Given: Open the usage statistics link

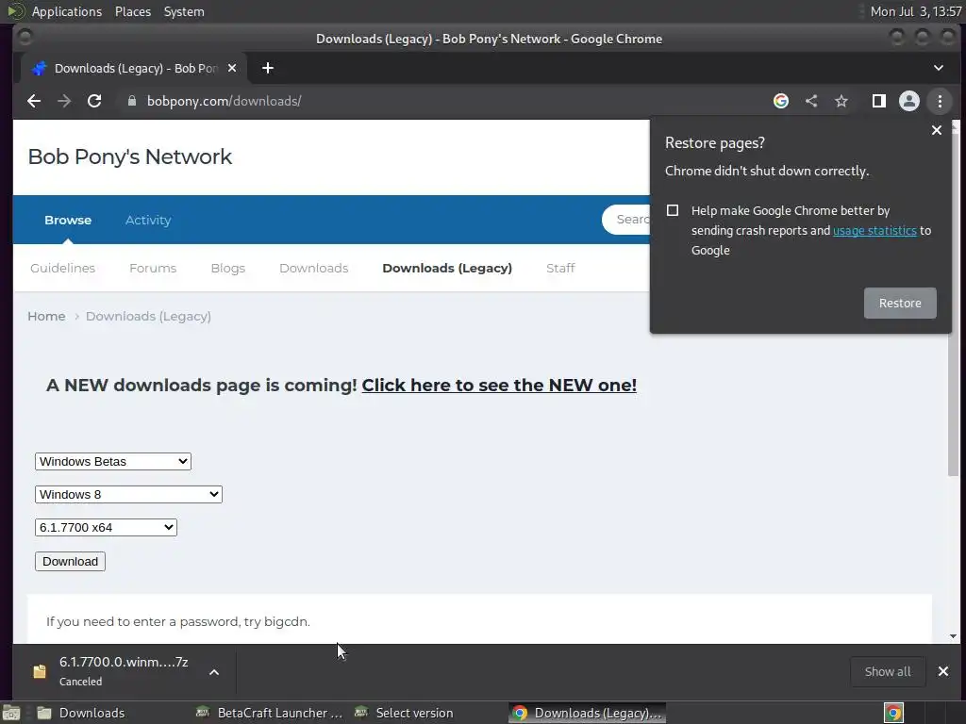Looking at the screenshot, I should pos(874,230).
